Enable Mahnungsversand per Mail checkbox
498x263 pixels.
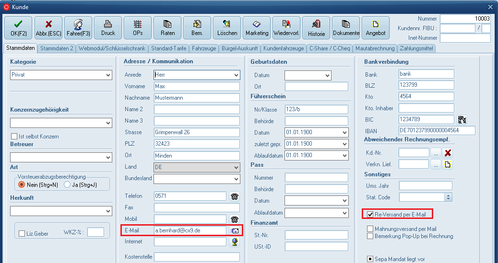pos(370,229)
